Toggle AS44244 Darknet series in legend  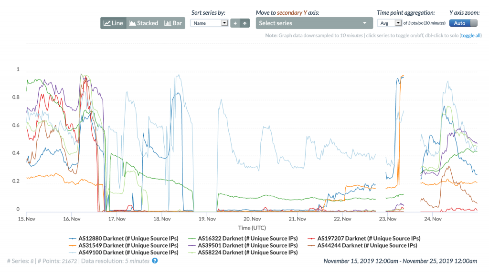362,245
